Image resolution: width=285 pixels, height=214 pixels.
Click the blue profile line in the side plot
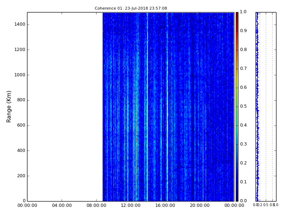(x=257, y=107)
